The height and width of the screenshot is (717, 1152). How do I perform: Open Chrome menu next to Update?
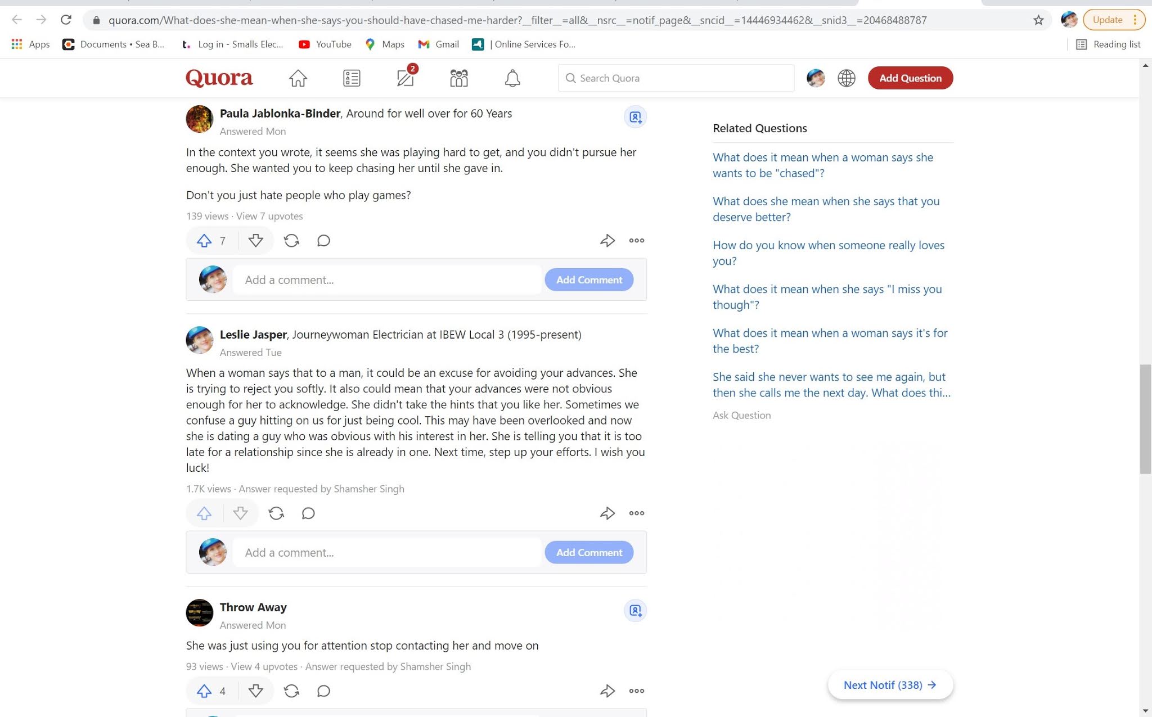(1135, 20)
